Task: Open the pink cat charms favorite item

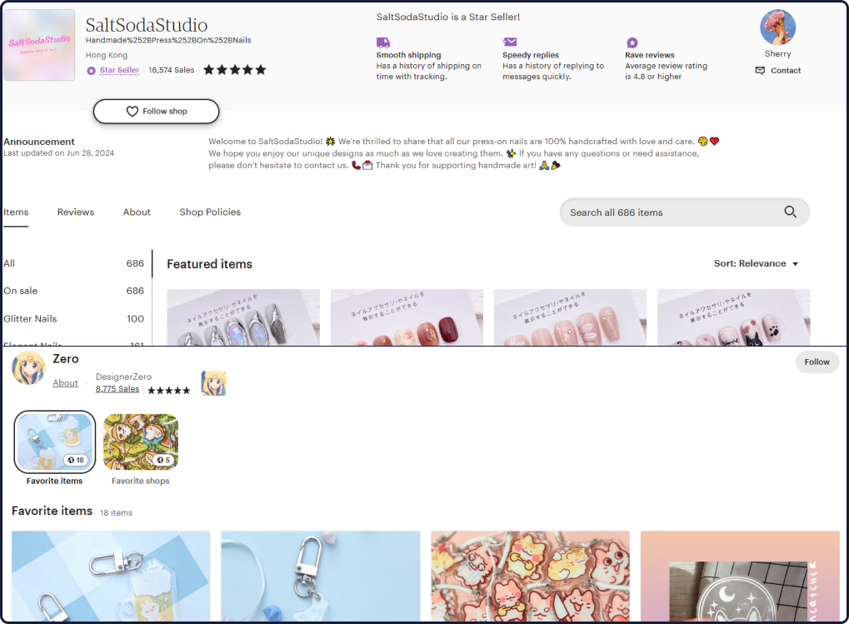Action: pos(530,576)
